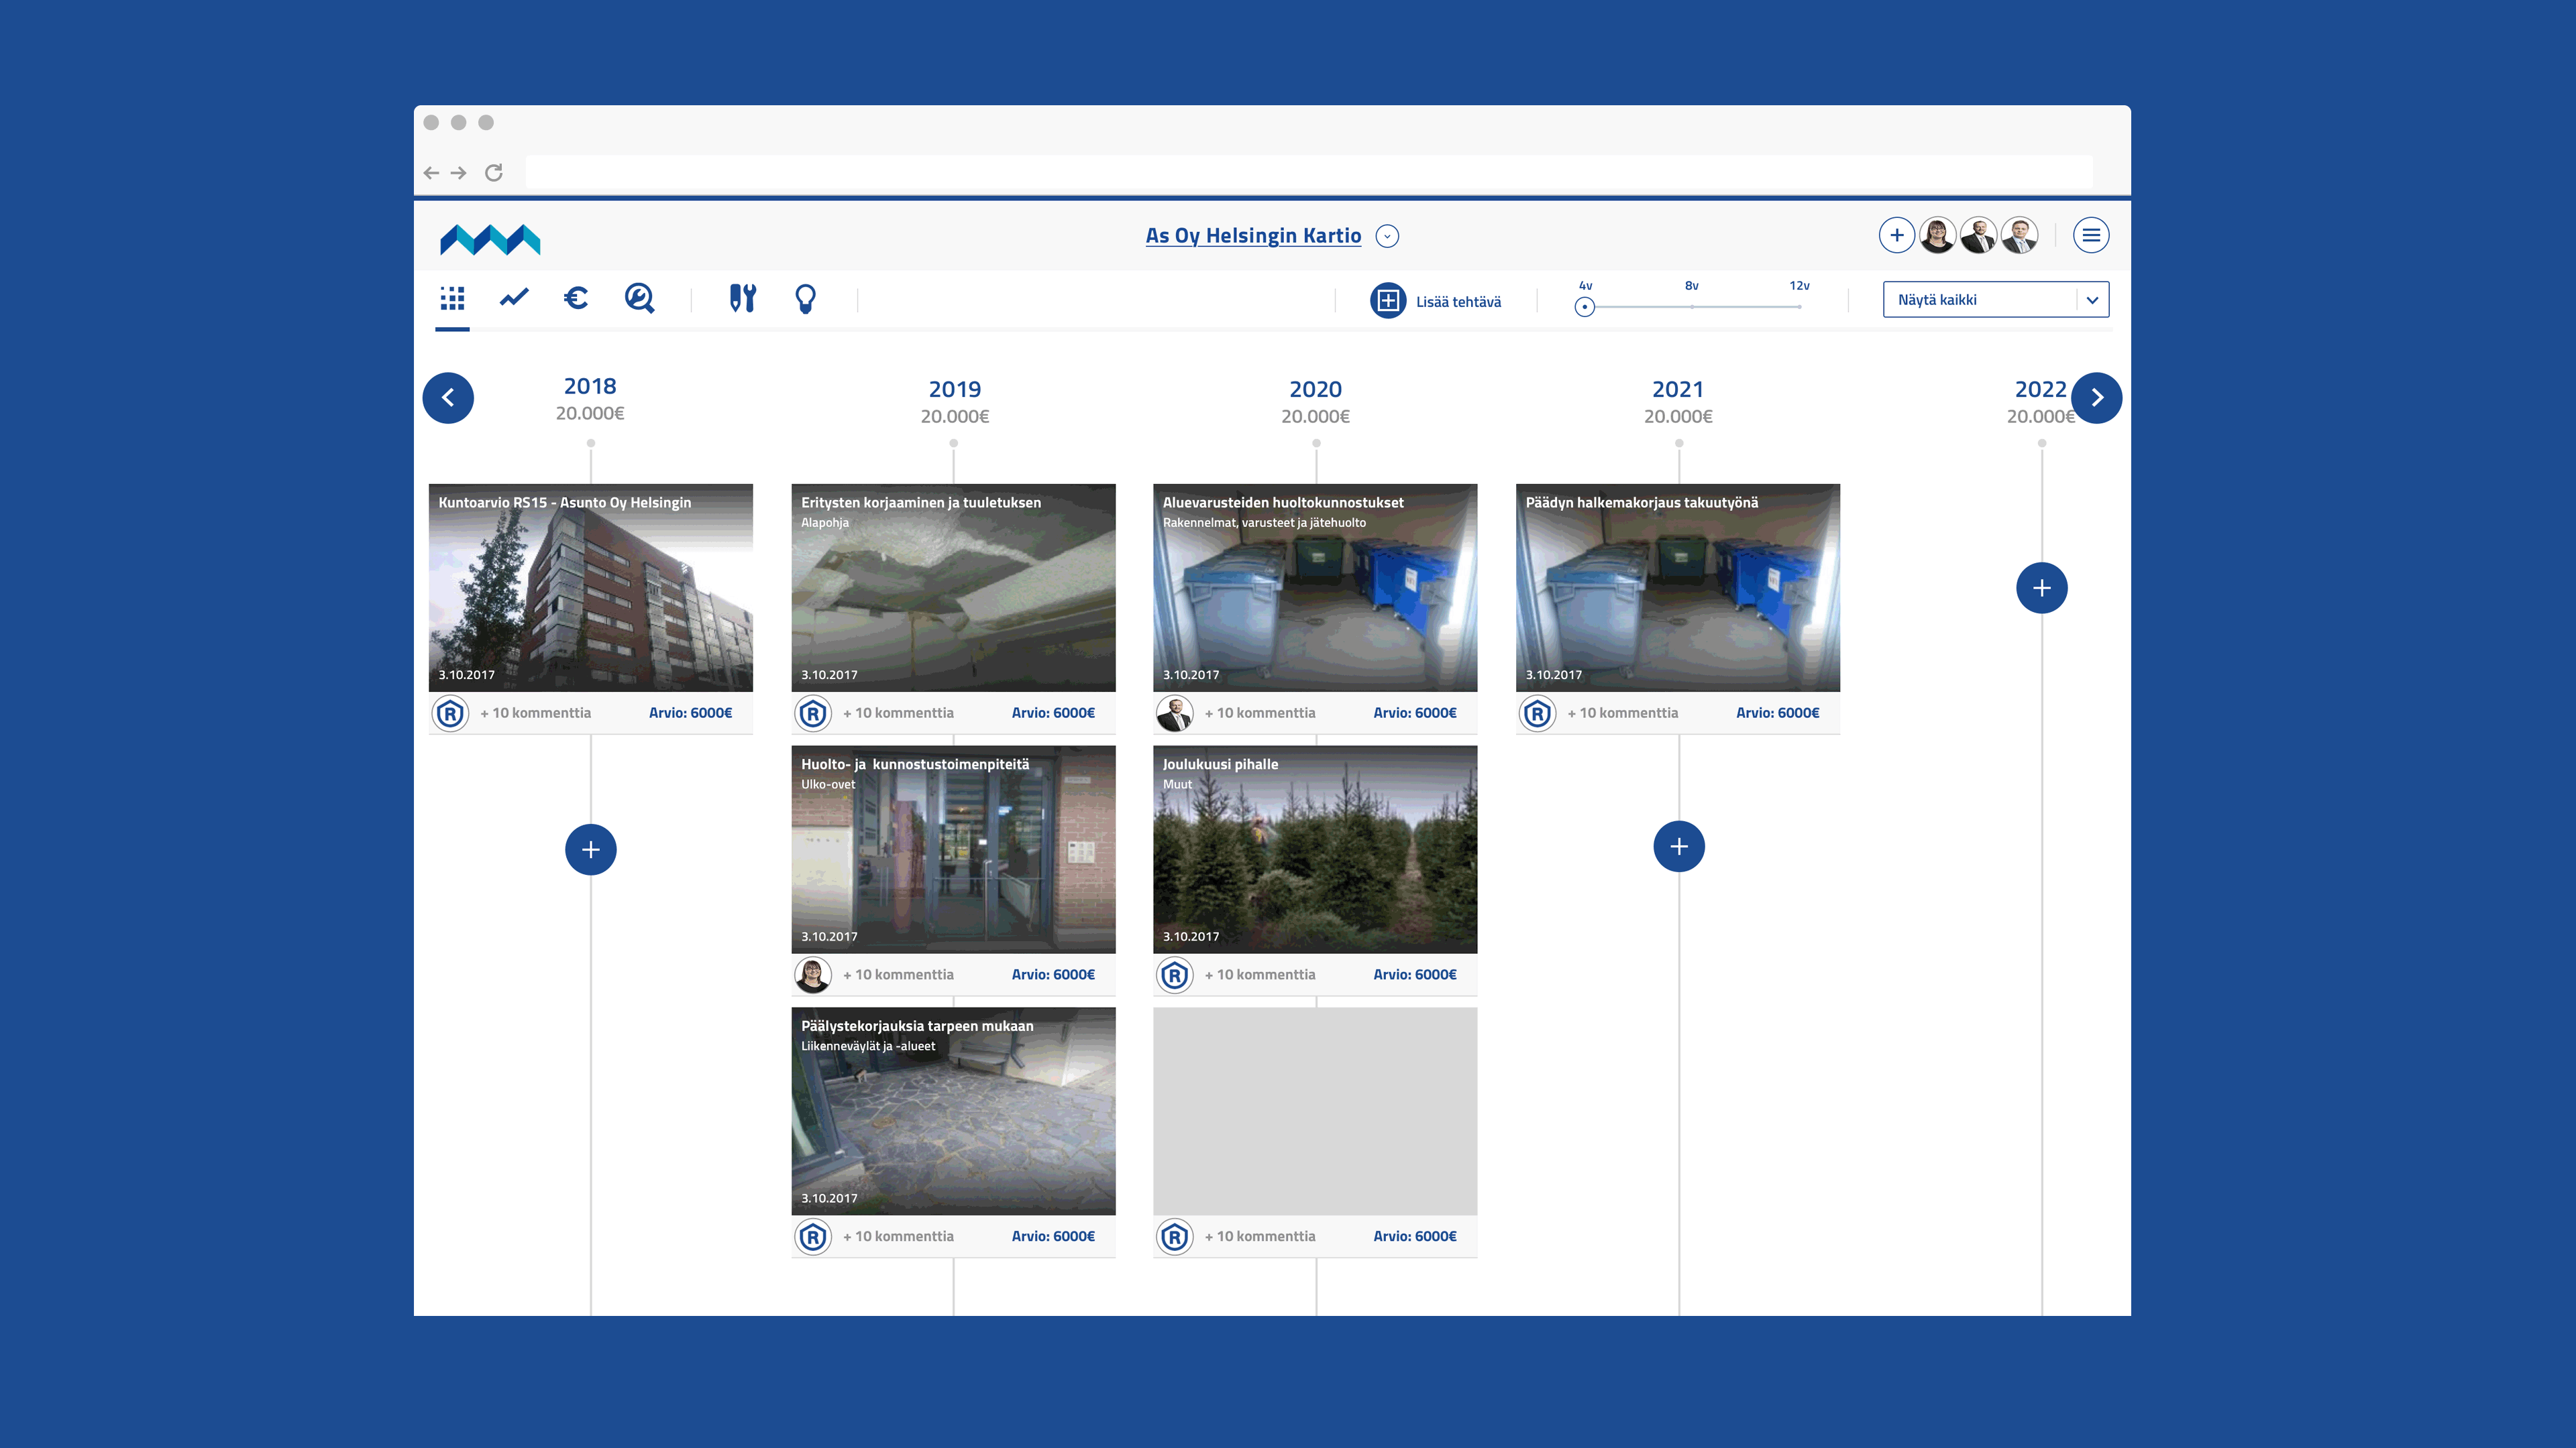Open comments on the Kuntoarvio RS15 card
The image size is (2576, 1448).
(x=536, y=713)
